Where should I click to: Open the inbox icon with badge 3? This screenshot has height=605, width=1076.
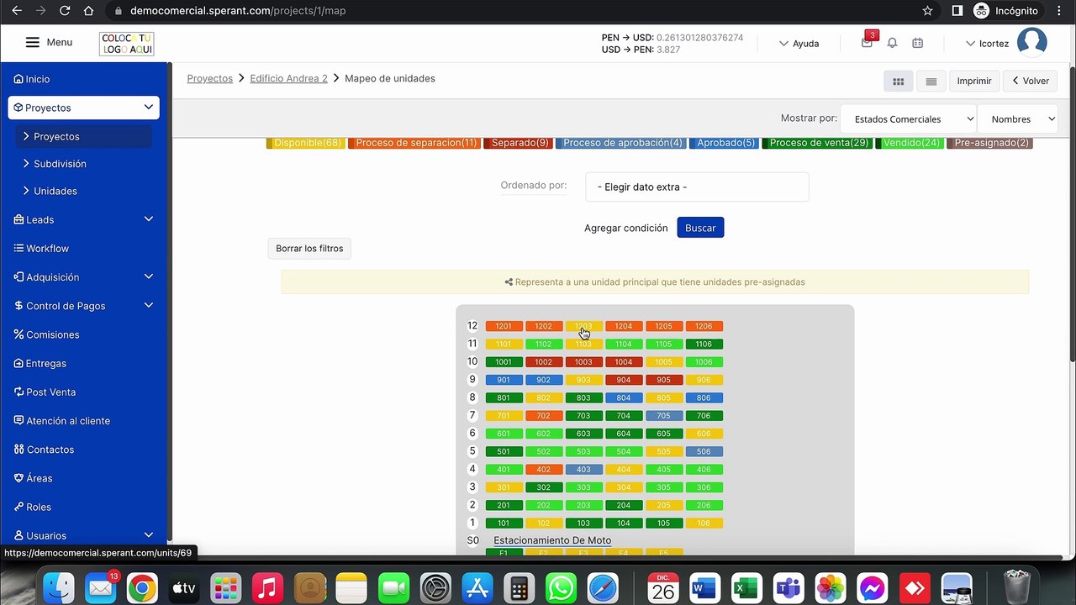[867, 42]
